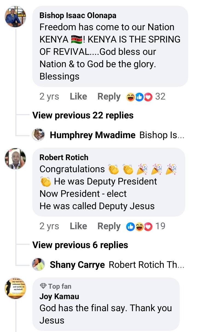
Task: Open Robert Rotich's profile picture
Action: 15,159
